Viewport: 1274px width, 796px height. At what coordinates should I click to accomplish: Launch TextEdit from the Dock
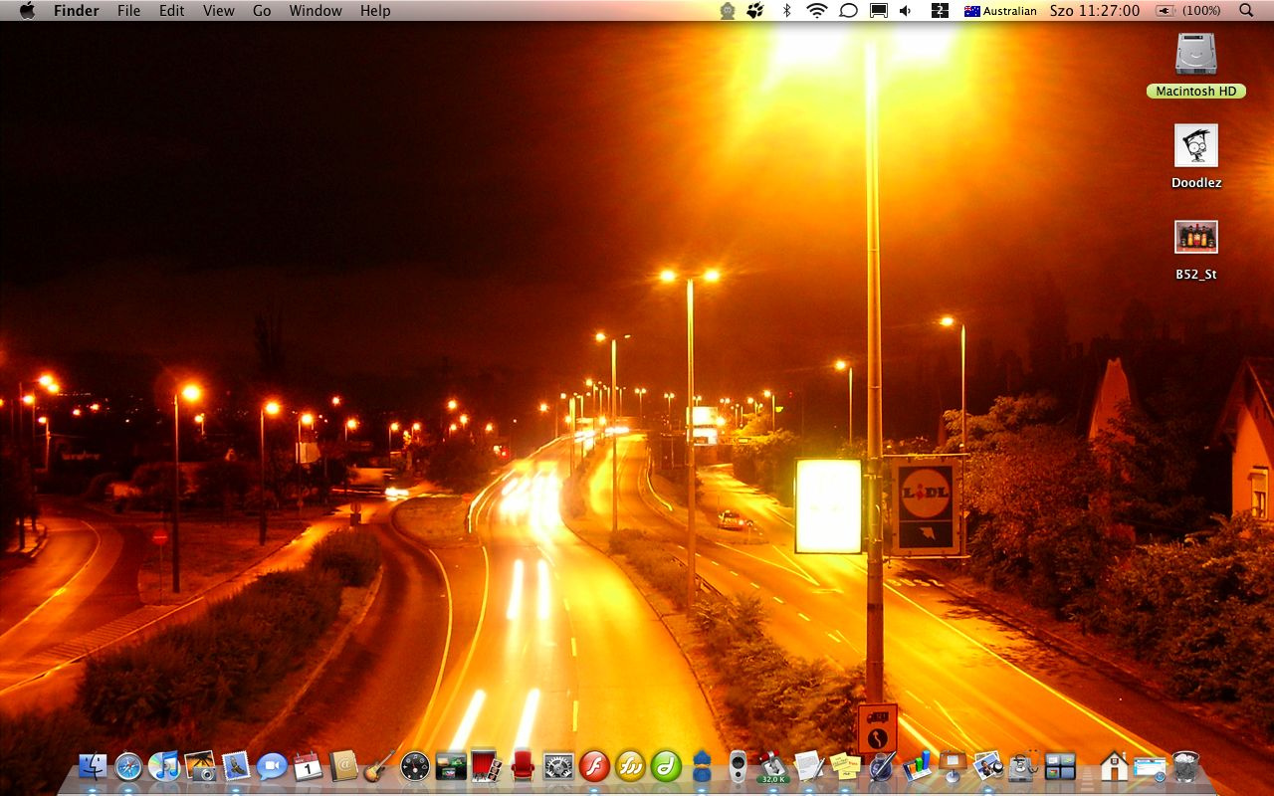pos(809,765)
